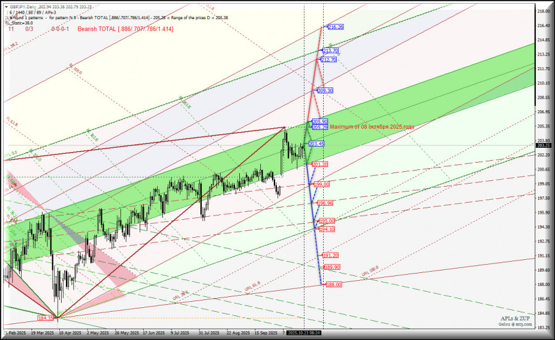
Task: Click the 206.95 tick on the price scale
Action: [x=544, y=111]
